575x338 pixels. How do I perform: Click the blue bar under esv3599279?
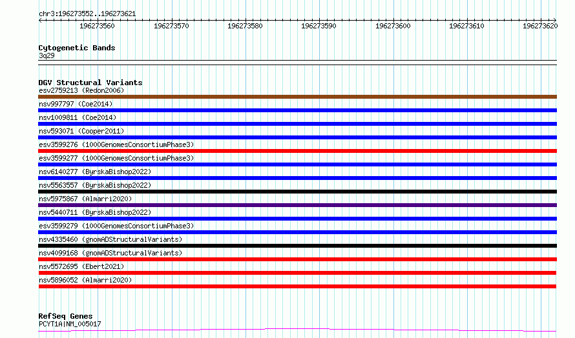click(297, 232)
